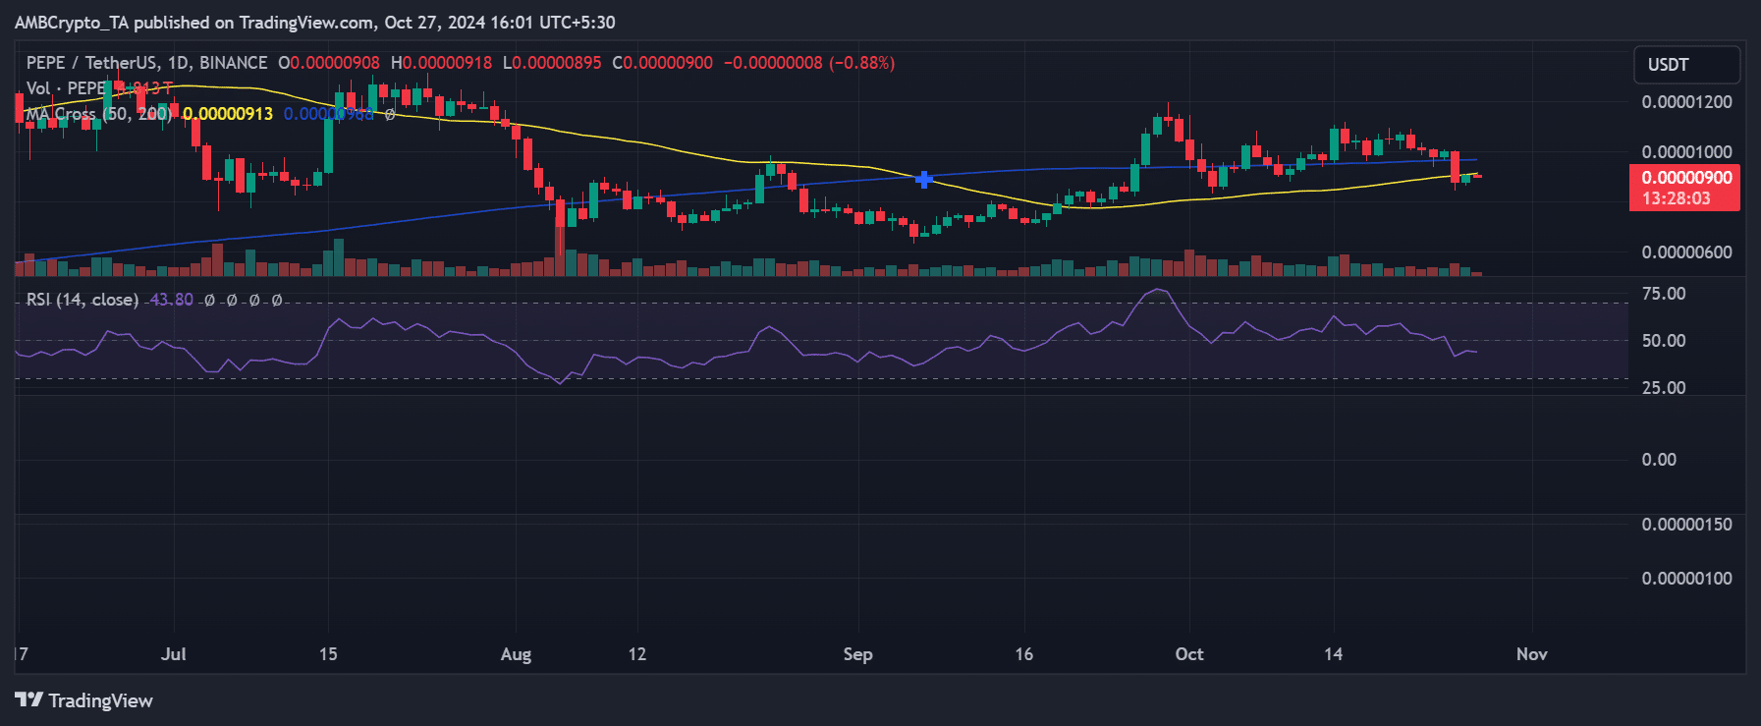Click the Sep date label on time axis
Image resolution: width=1761 pixels, height=726 pixels.
[857, 654]
